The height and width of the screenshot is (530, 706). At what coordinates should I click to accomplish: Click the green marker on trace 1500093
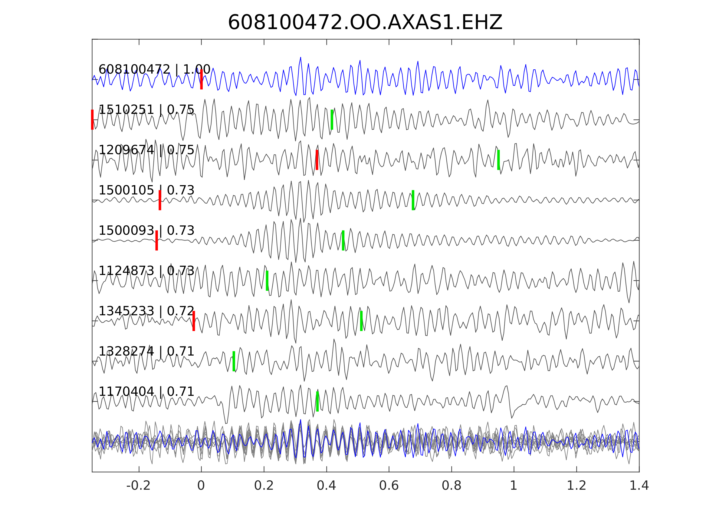[343, 240]
